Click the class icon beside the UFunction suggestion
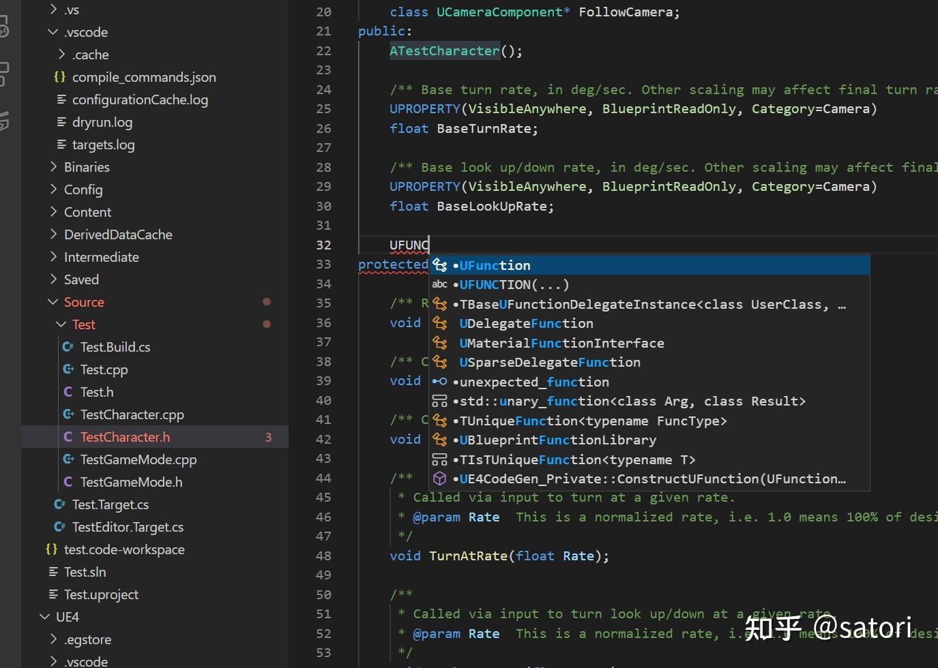Screen dimensions: 938x668 tap(439, 265)
